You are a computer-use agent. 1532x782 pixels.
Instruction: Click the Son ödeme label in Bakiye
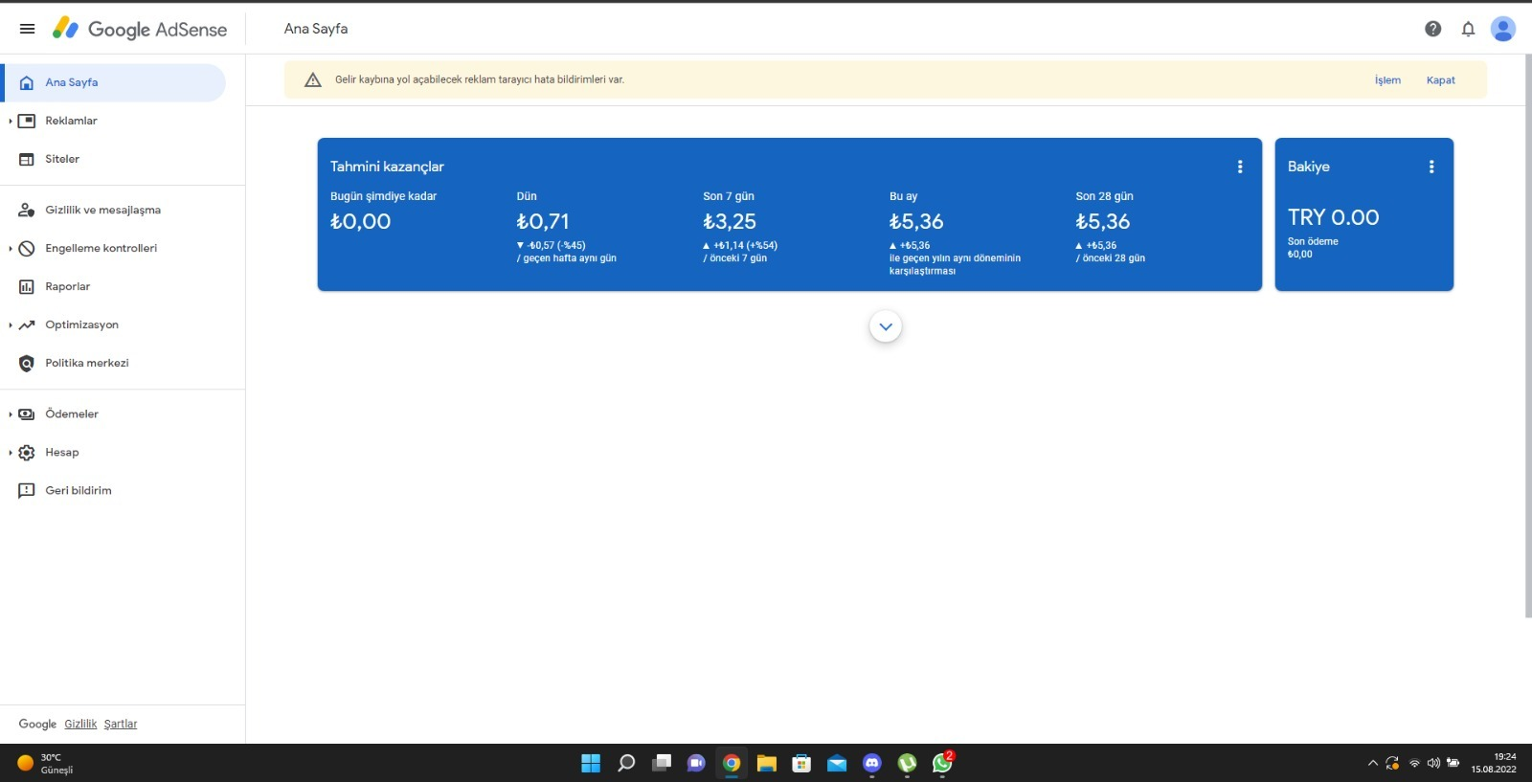1313,241
